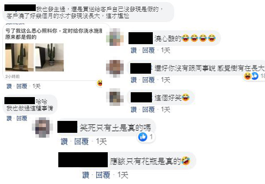Like the 笑死只有土是真的嗎 comment
This screenshot has height=184, width=265.
click(x=64, y=142)
